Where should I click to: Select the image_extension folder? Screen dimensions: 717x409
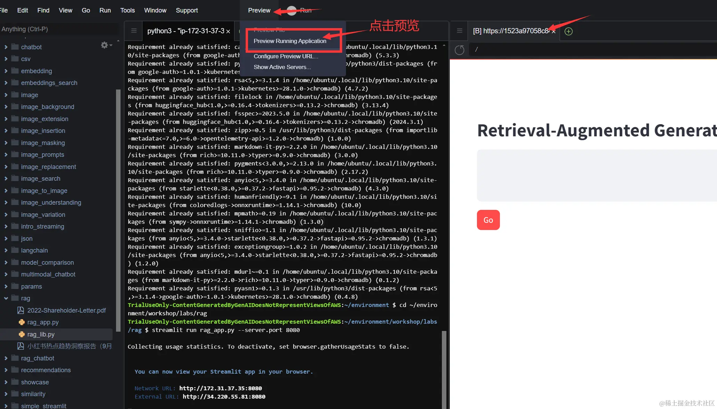click(x=44, y=119)
